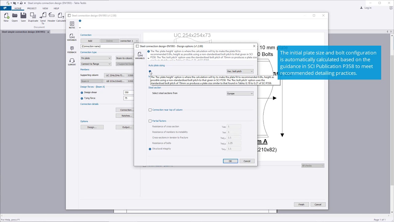This screenshot has width=394, height=222.
Task: Click info icon in Design options notes header
Action: [x=149, y=51]
